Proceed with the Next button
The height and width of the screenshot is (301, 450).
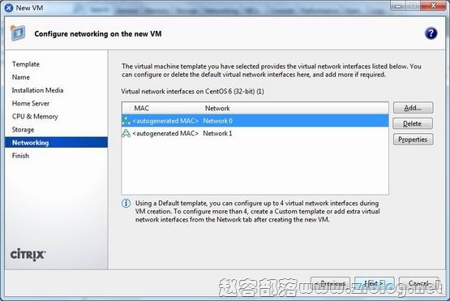coord(375,283)
